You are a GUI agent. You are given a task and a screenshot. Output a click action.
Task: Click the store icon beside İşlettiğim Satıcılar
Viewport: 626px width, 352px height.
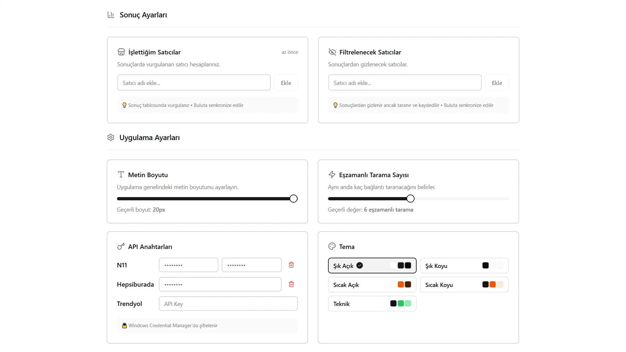[x=121, y=52]
